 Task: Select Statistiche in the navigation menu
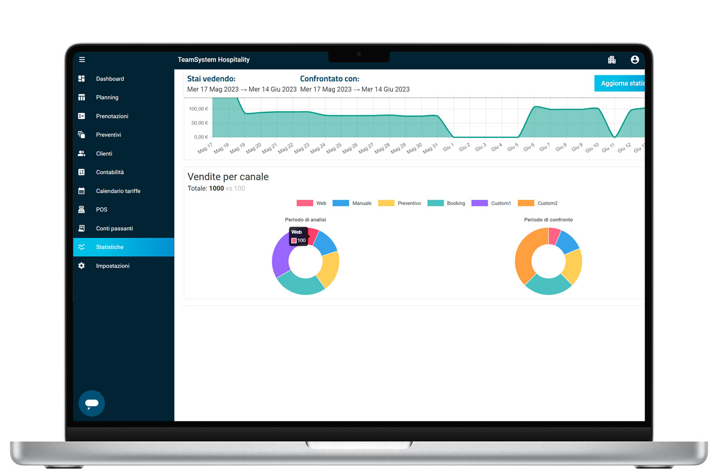(x=110, y=246)
